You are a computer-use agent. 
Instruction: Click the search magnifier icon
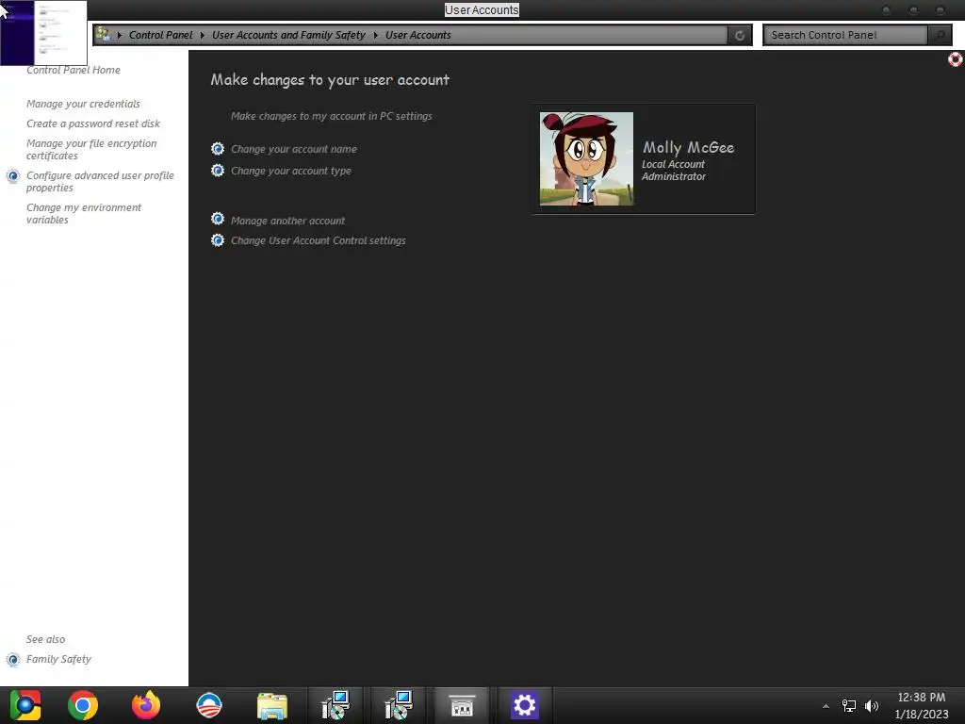[940, 35]
